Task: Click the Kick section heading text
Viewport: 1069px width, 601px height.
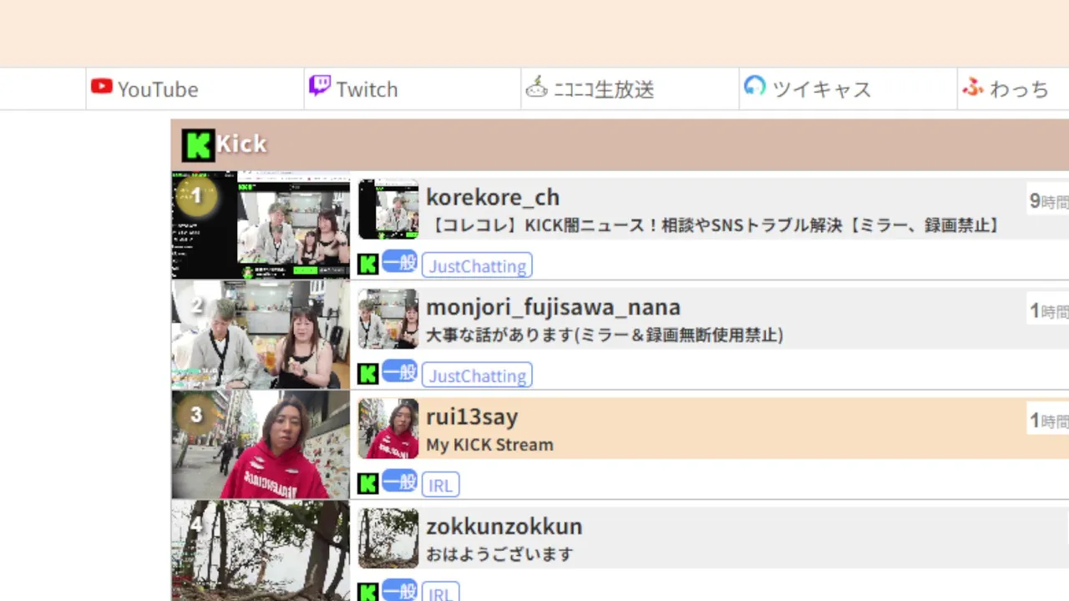Action: tap(241, 144)
